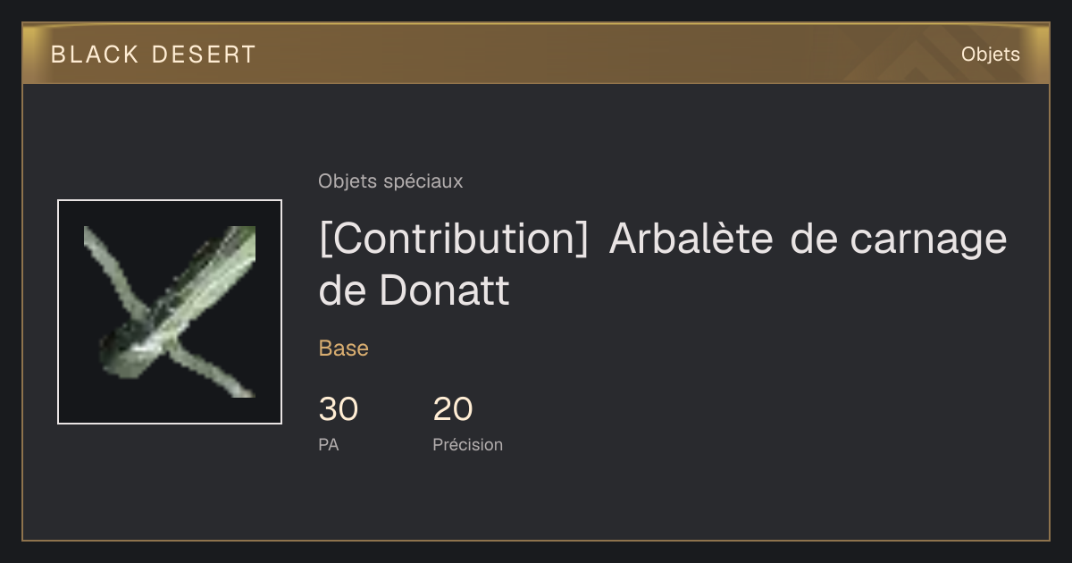
Task: Click the 30 attack value
Action: click(x=339, y=409)
